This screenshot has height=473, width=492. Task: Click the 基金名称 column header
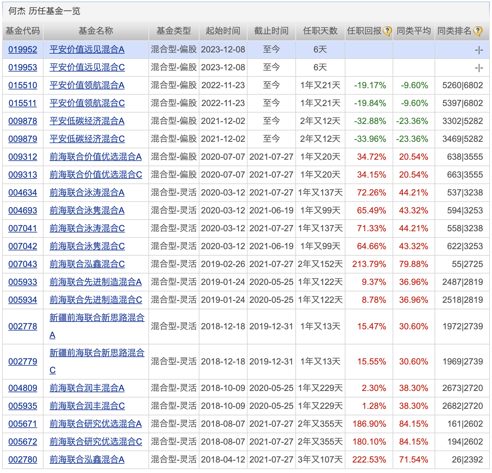pos(96,31)
